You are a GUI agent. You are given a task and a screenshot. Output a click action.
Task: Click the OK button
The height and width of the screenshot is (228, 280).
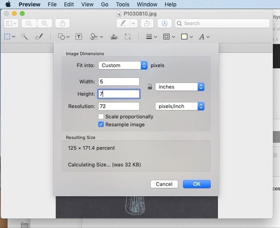(x=196, y=184)
